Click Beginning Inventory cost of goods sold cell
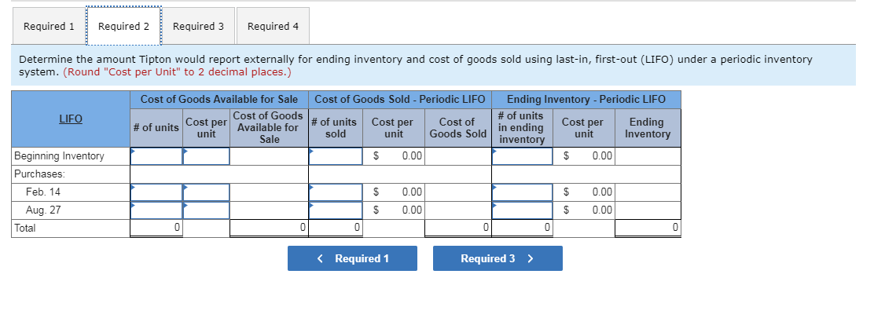The image size is (896, 318). 457,156
